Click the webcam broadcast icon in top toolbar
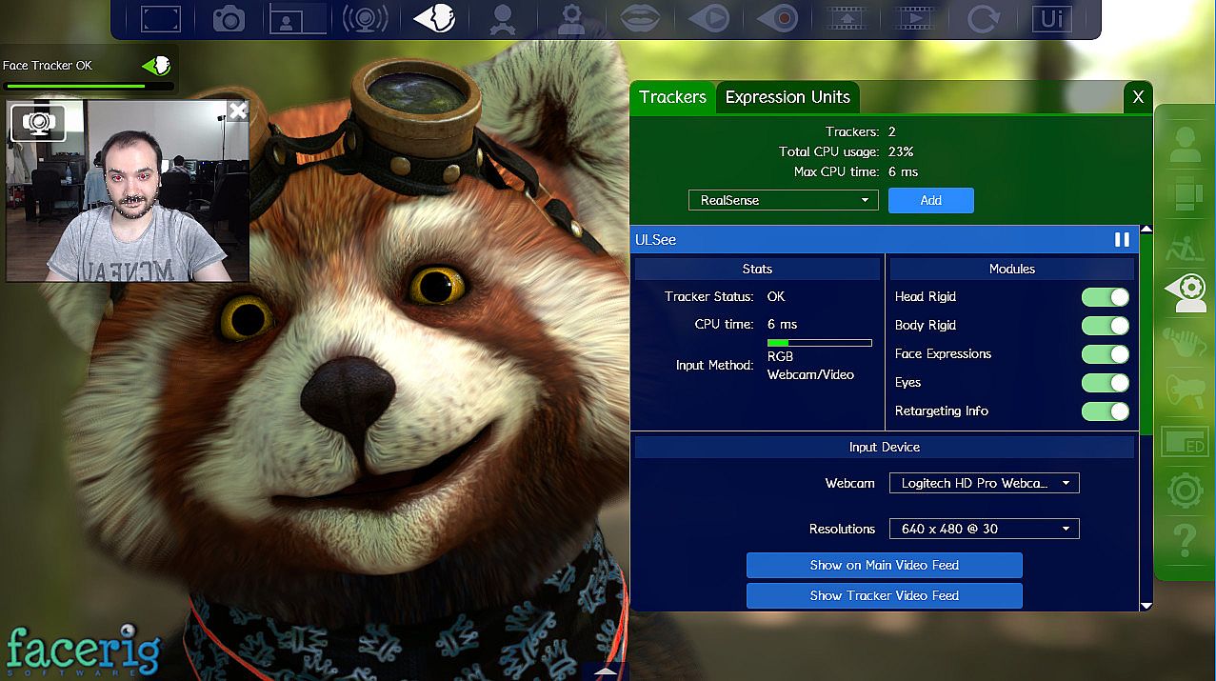 click(x=366, y=18)
